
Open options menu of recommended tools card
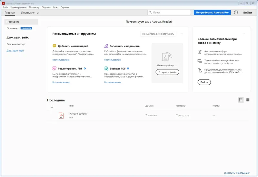(x=182, y=34)
